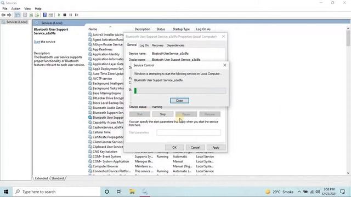
Task: Switch to the Log On tab
Action: [144, 45]
